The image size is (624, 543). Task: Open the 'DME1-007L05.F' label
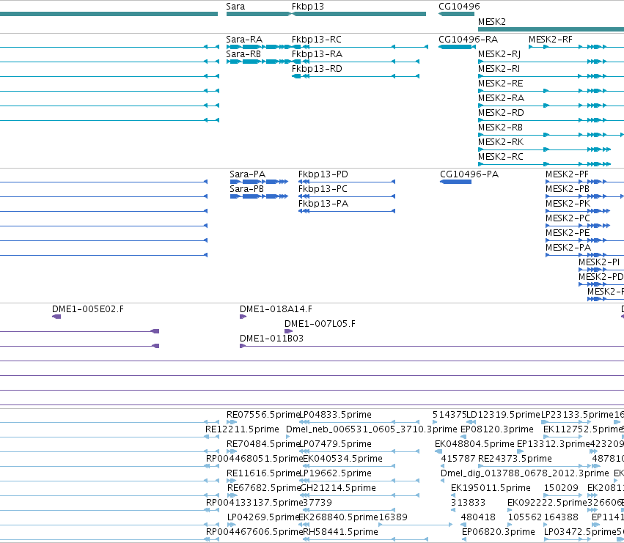[320, 324]
